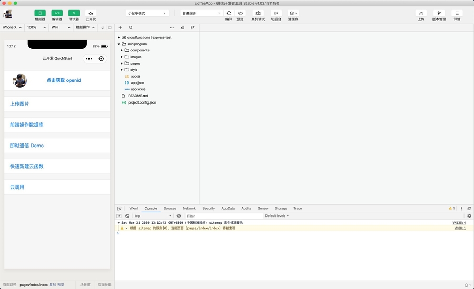Switch to the Network tab
This screenshot has width=474, height=289.
189,208
